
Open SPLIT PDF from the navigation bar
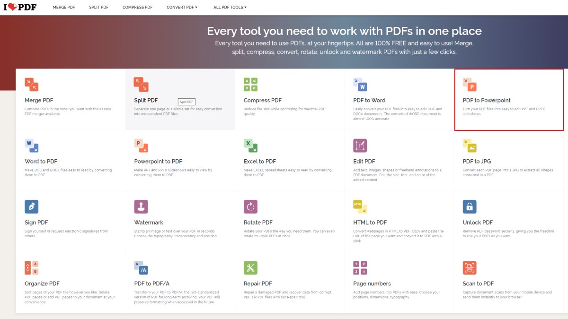pos(99,8)
